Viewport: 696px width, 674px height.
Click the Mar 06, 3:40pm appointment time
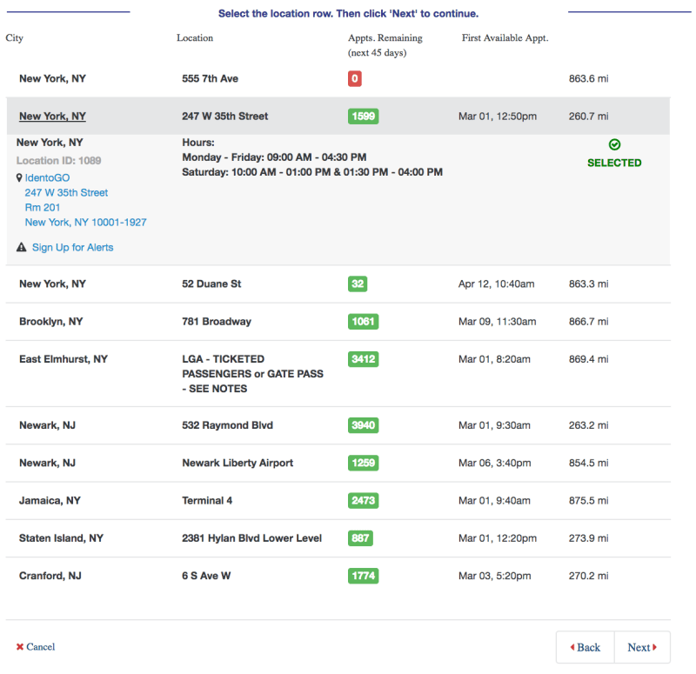coord(494,464)
